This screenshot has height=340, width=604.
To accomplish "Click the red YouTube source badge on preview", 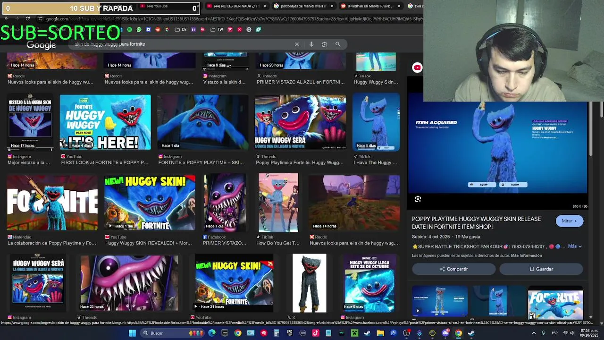I will (417, 68).
